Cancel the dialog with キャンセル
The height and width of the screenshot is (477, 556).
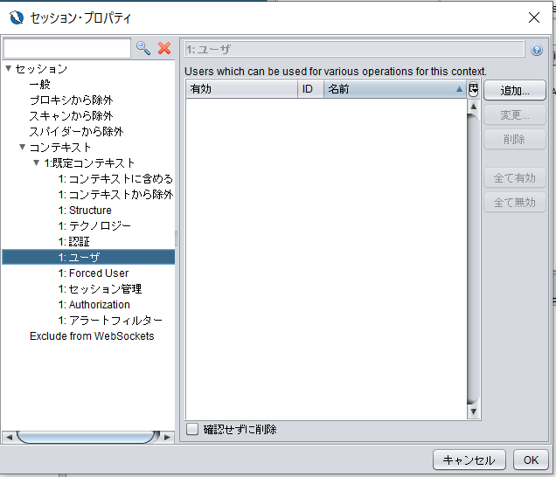click(x=469, y=460)
